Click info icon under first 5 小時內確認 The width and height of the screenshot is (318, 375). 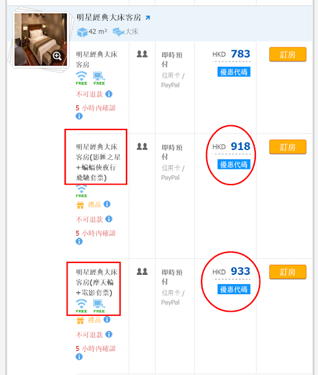pyautogui.click(x=79, y=116)
